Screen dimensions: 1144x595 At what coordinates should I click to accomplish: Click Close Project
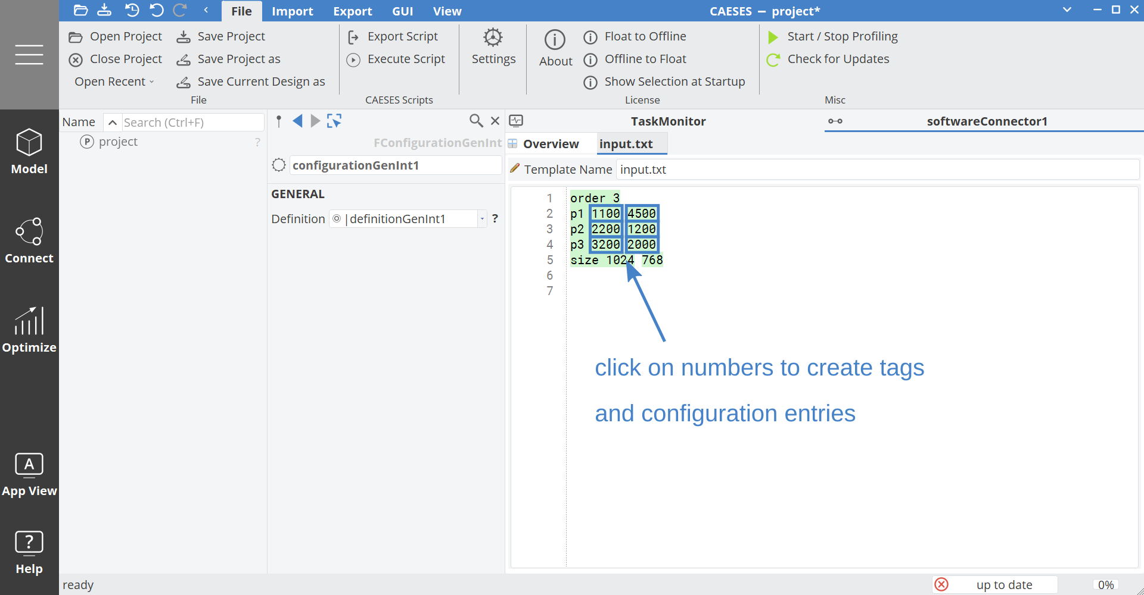pos(116,59)
